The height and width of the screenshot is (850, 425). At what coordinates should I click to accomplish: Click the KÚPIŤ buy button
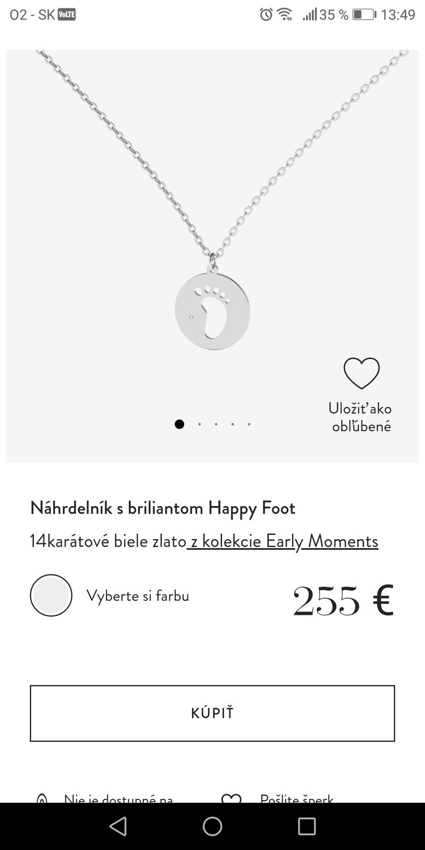pyautogui.click(x=212, y=713)
